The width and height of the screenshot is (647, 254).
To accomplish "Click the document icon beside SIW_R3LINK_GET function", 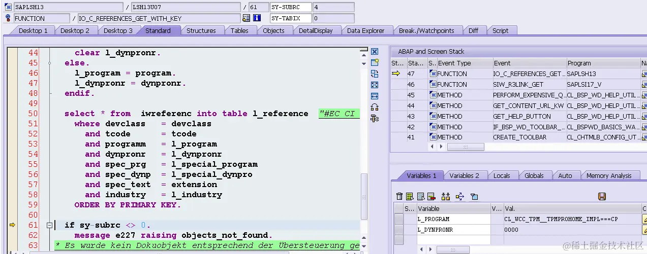I will [433, 84].
